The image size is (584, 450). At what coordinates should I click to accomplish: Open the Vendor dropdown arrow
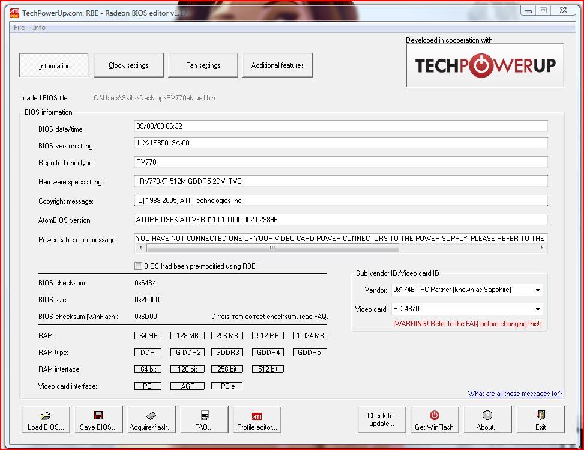(538, 290)
